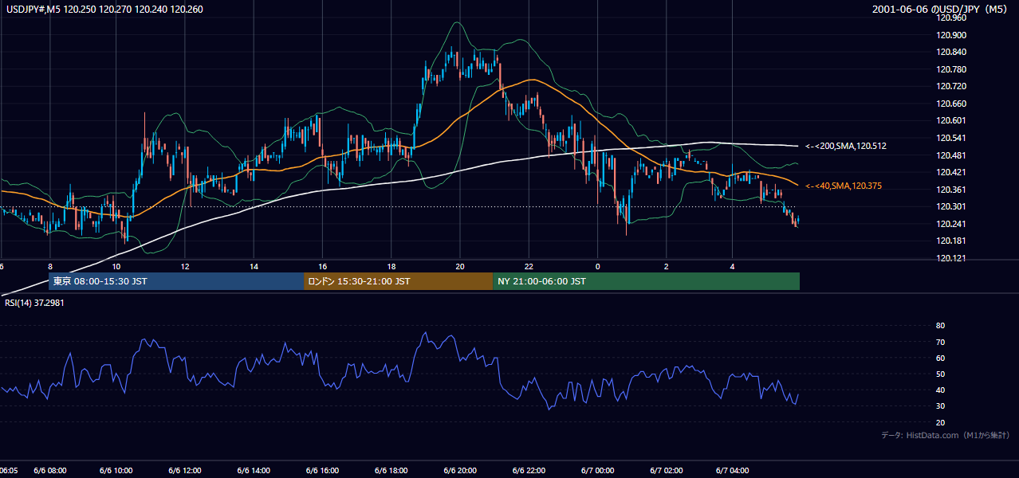The height and width of the screenshot is (478, 1019).
Task: Click the 6/6 10:00 date label
Action: pyautogui.click(x=116, y=471)
